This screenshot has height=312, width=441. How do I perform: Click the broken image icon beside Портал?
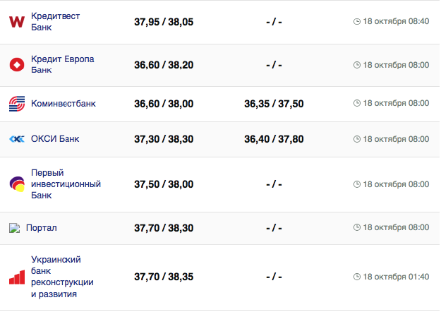point(14,228)
